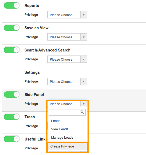Click the search magnifier icon in dropdown

click(x=82, y=112)
